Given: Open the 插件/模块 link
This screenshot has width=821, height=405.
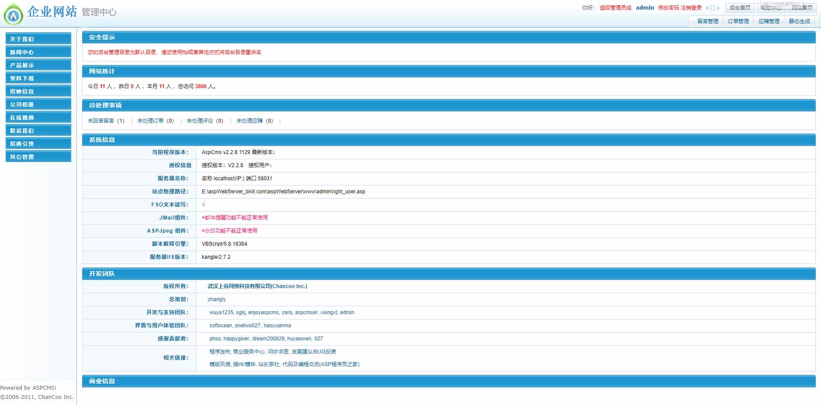Looking at the screenshot, I should coord(244,364).
